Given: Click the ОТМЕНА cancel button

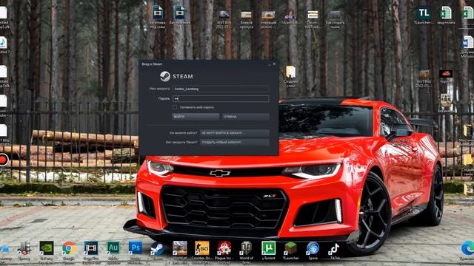Looking at the screenshot, I should coord(245,117).
